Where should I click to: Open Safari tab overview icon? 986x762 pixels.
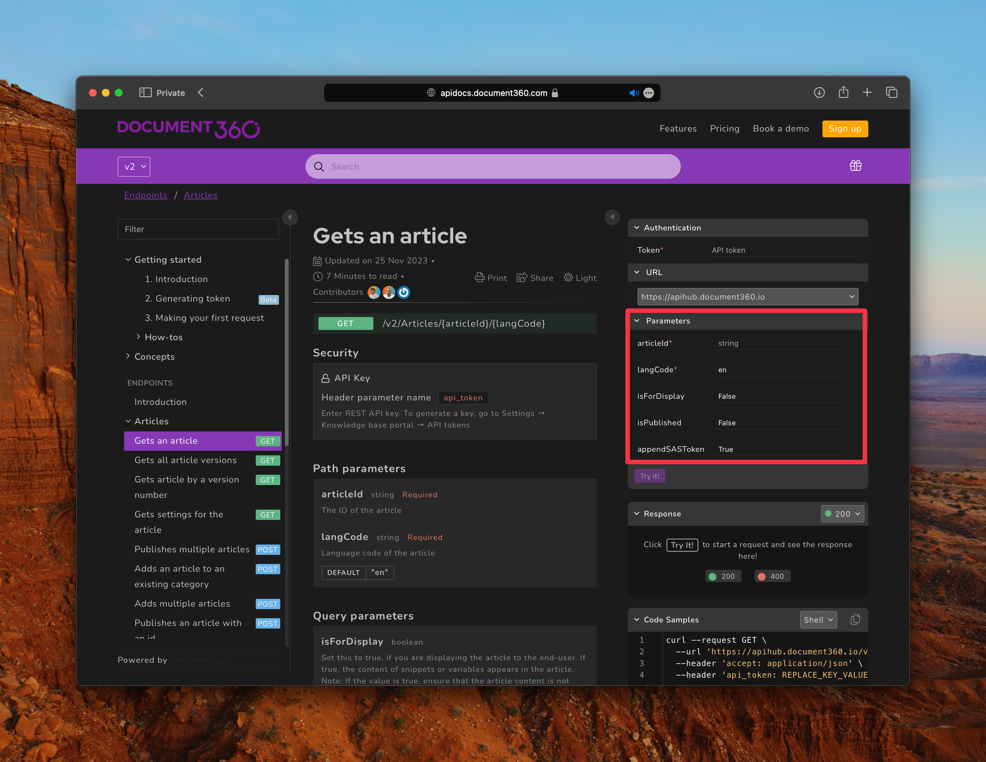[891, 92]
